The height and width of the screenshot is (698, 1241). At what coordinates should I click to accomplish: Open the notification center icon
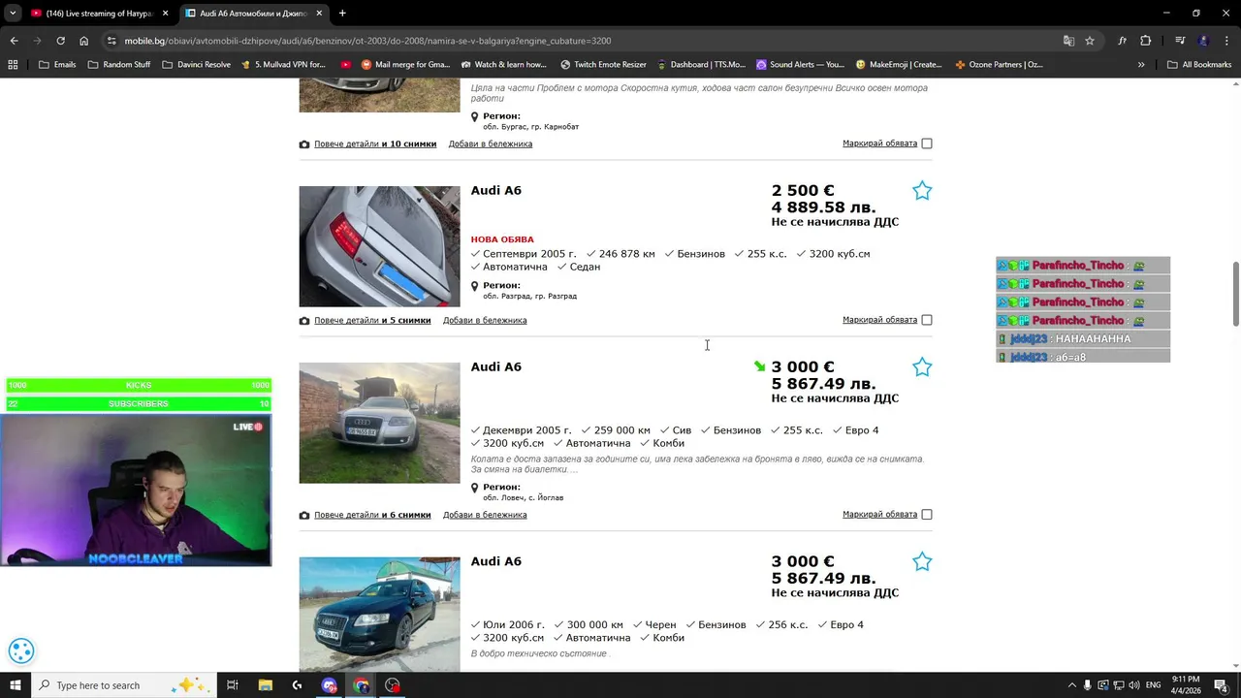coord(1221,685)
